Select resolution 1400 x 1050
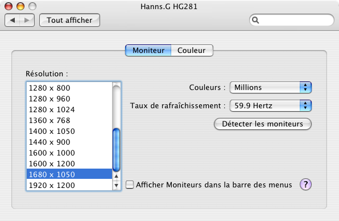Screen dimensions: 339x221 pos(69,131)
